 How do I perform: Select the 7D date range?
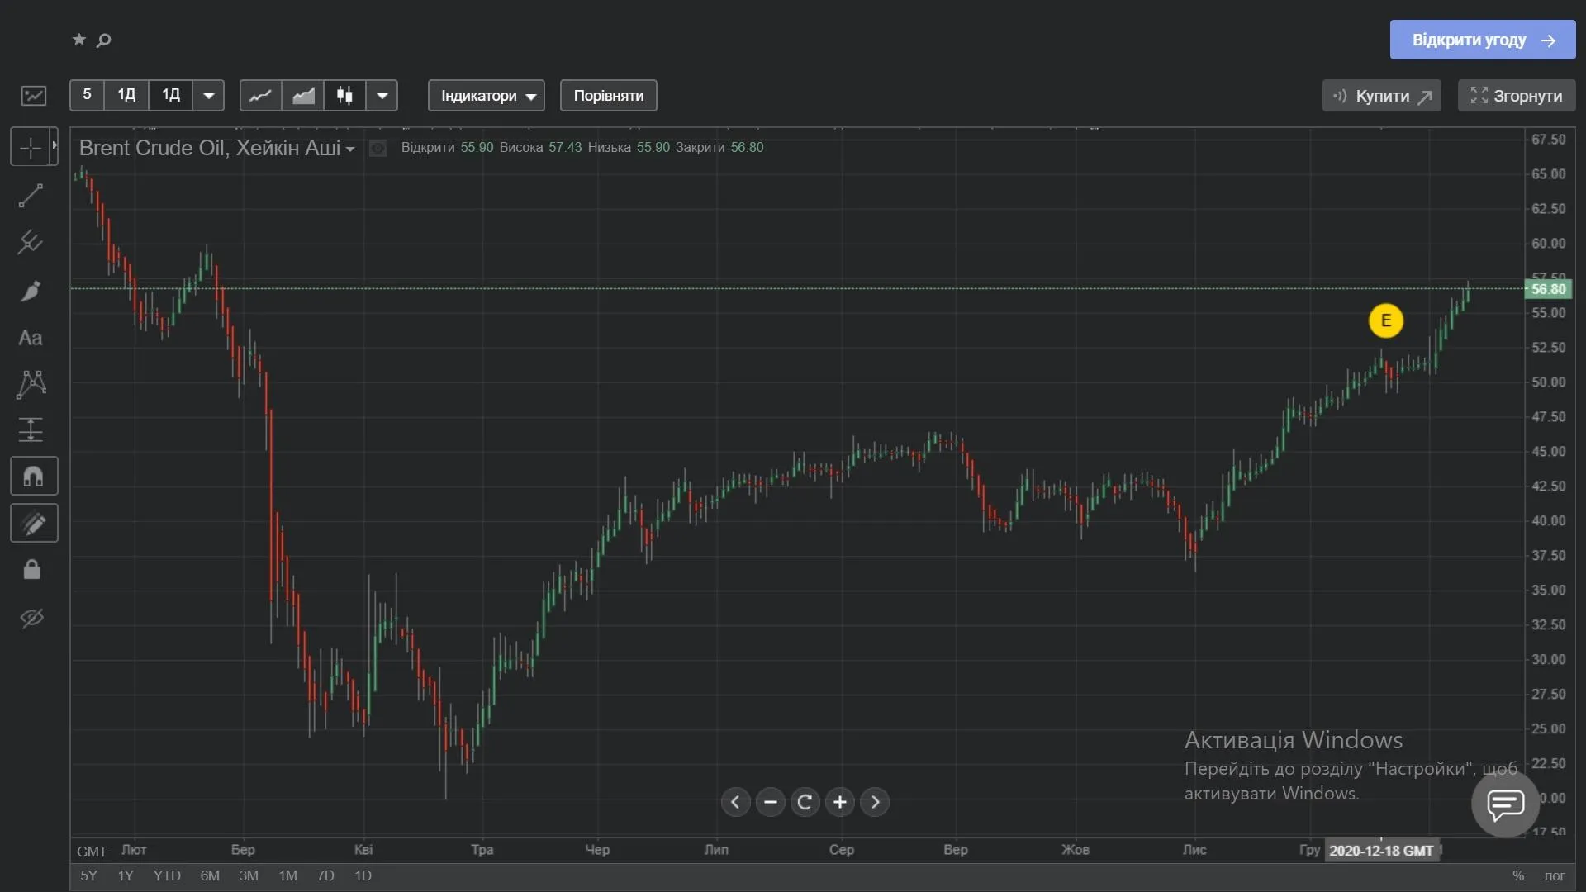325,875
